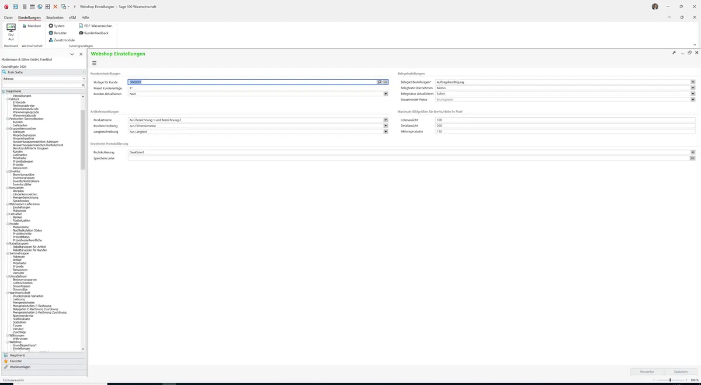Open Kunden aktualisieren dropdown

click(386, 93)
